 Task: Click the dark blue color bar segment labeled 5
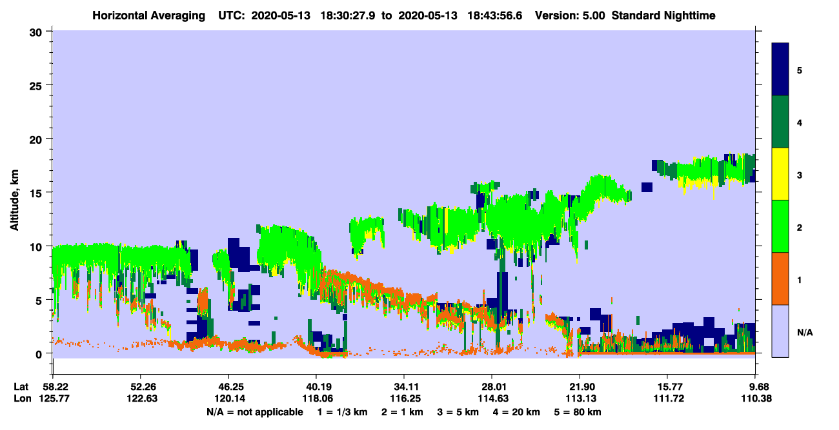pos(780,70)
